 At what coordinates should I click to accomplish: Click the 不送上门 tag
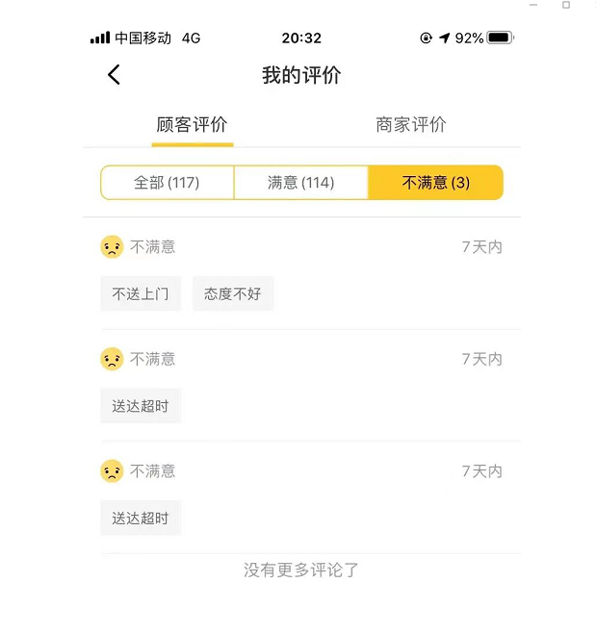[141, 293]
